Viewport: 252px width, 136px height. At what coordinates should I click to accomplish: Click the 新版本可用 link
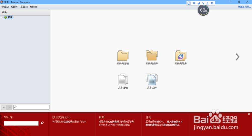244,7
